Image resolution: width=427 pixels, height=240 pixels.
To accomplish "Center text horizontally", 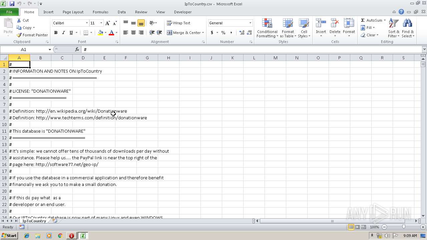I will [x=133, y=33].
